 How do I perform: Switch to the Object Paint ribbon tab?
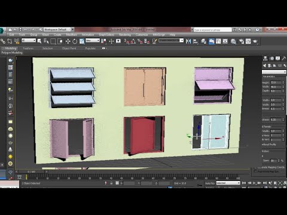tap(69, 48)
